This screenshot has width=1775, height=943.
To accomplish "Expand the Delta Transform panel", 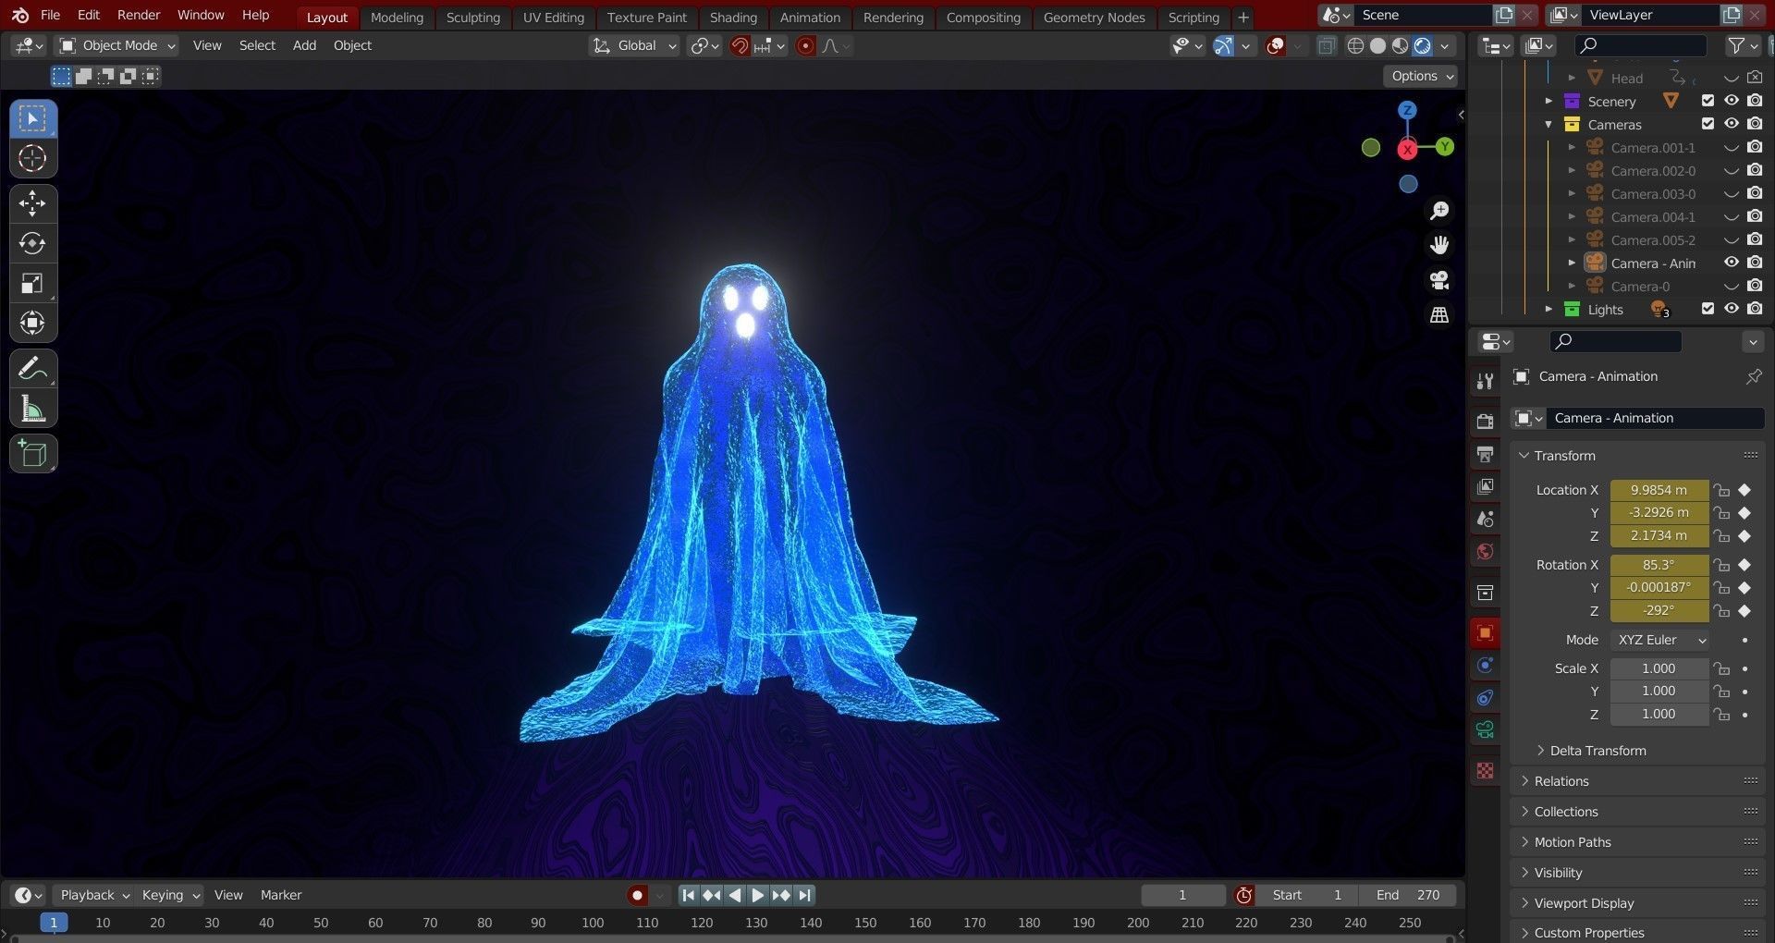I will point(1597,751).
